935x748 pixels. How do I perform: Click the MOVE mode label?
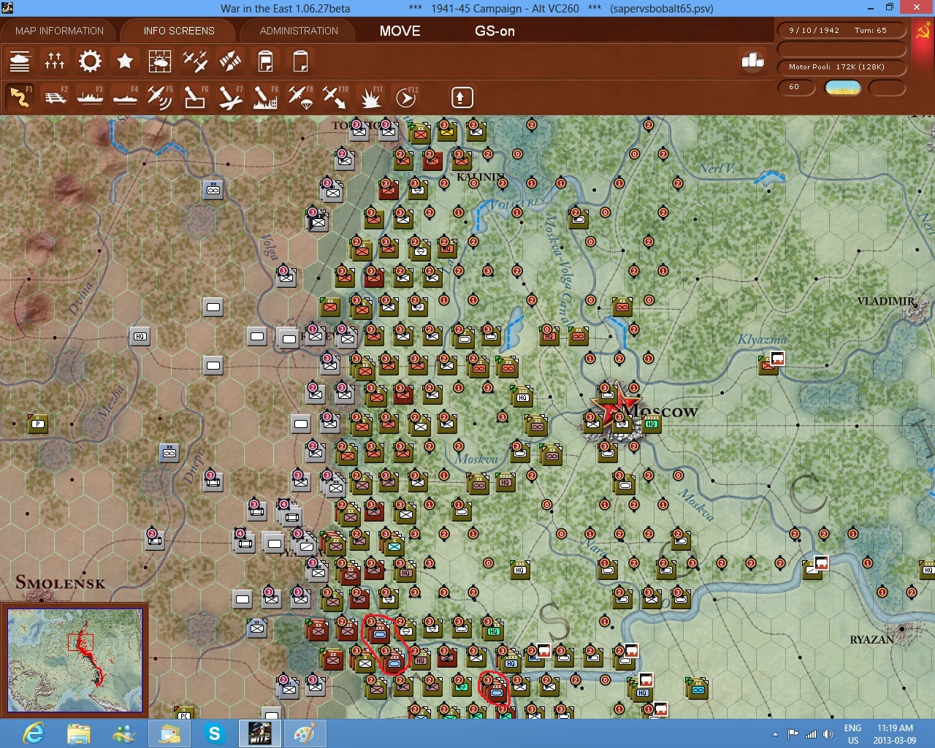[x=400, y=31]
